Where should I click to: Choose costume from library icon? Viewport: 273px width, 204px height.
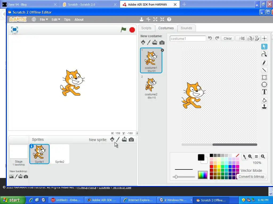tap(143, 42)
